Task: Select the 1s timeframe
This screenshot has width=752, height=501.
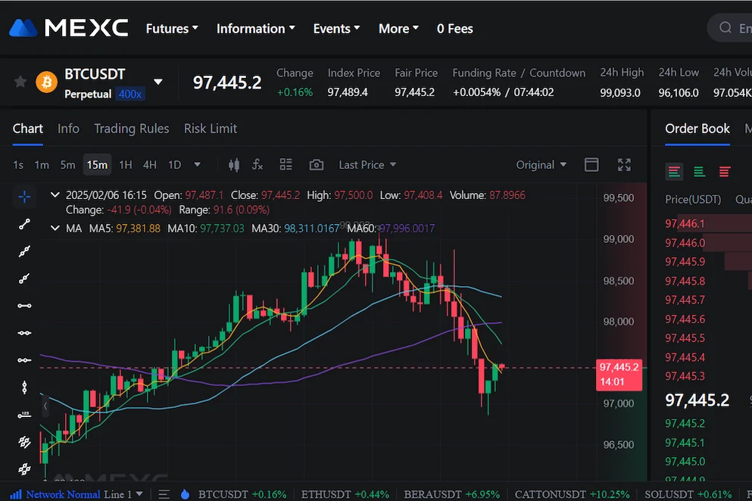Action: [x=18, y=165]
